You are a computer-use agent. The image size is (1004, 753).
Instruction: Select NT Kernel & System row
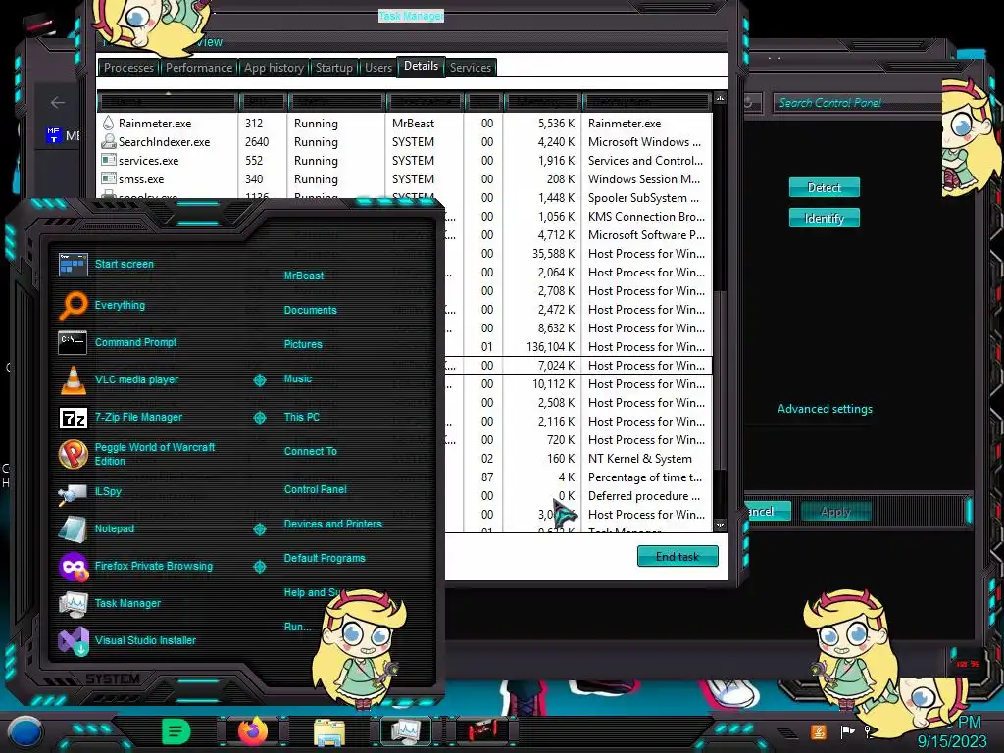[578, 459]
